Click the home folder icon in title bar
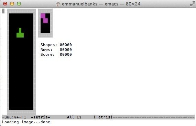This screenshot has width=196, height=126. pos(58,4)
